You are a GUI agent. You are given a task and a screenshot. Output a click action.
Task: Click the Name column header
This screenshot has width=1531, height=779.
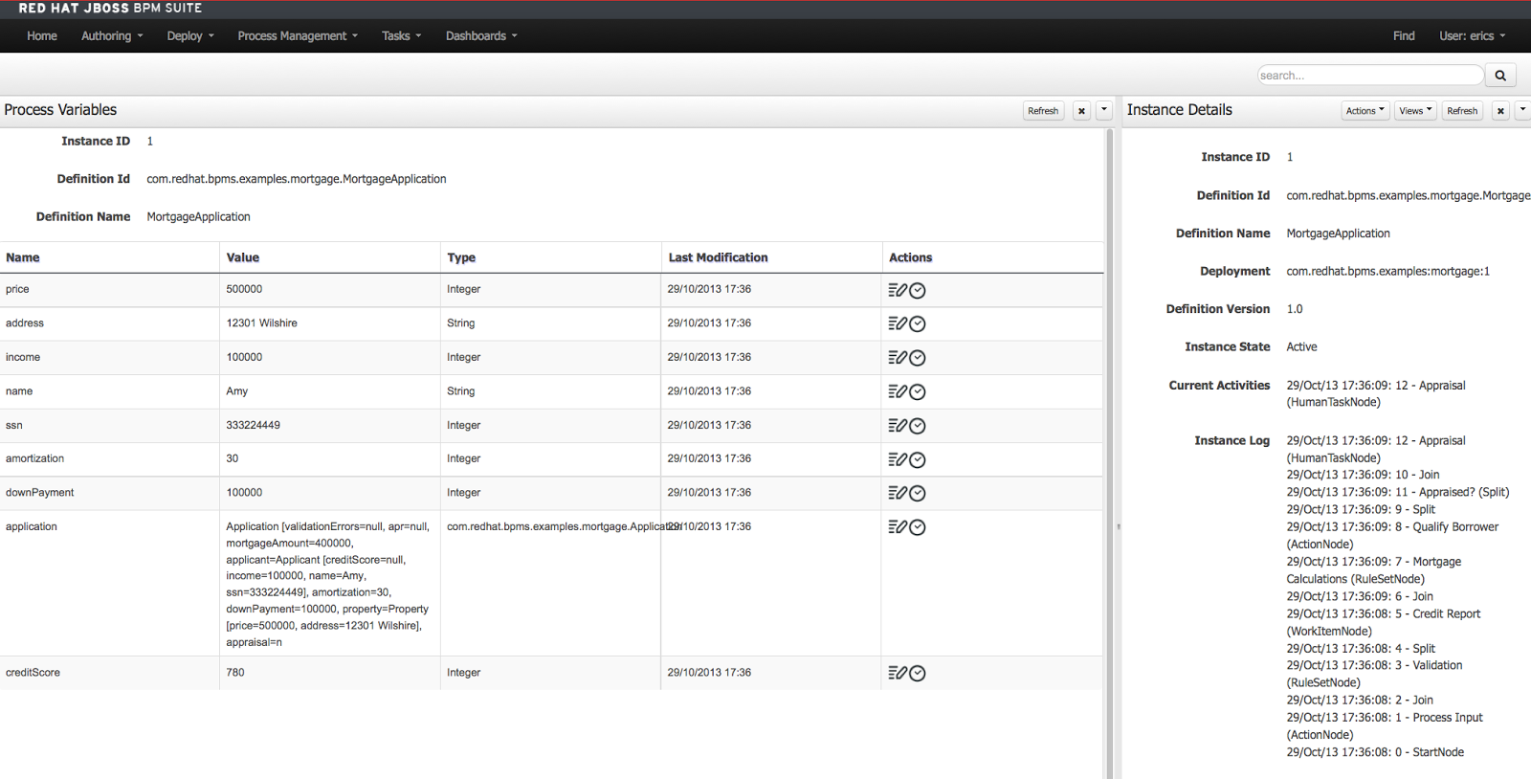(23, 257)
